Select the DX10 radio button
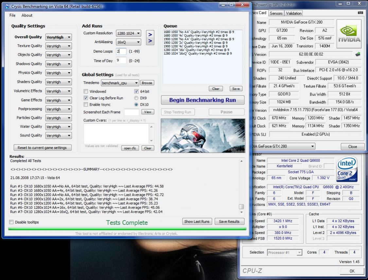Screen dimensions: 368x280 [x=136, y=104]
